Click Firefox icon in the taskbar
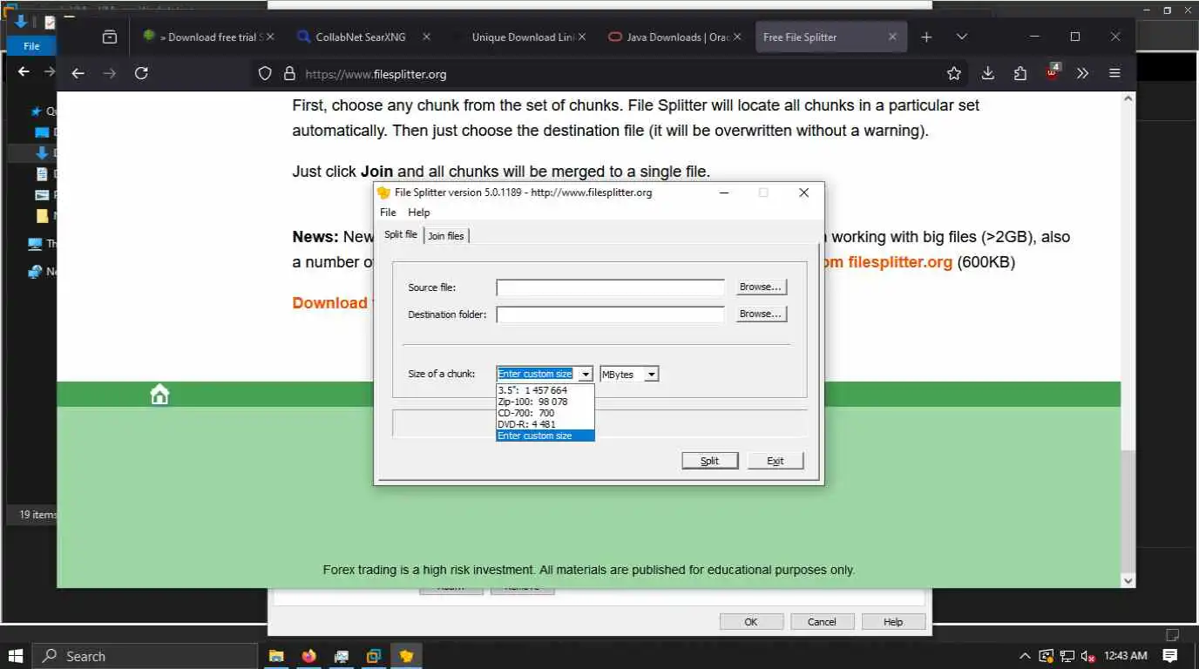This screenshot has width=1199, height=669. (308, 656)
